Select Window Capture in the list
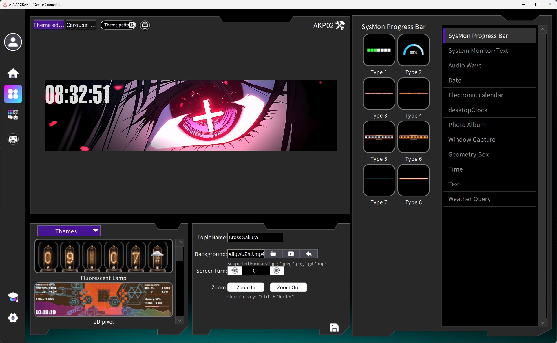The height and width of the screenshot is (343, 557). pyautogui.click(x=490, y=140)
